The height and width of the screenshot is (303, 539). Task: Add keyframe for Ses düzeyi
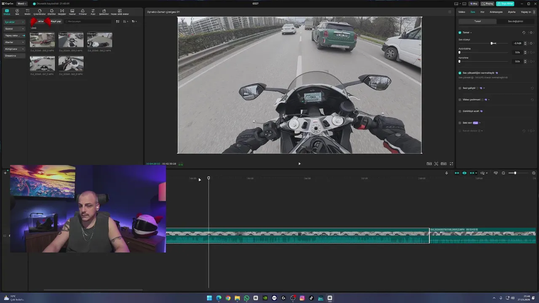[x=531, y=43]
